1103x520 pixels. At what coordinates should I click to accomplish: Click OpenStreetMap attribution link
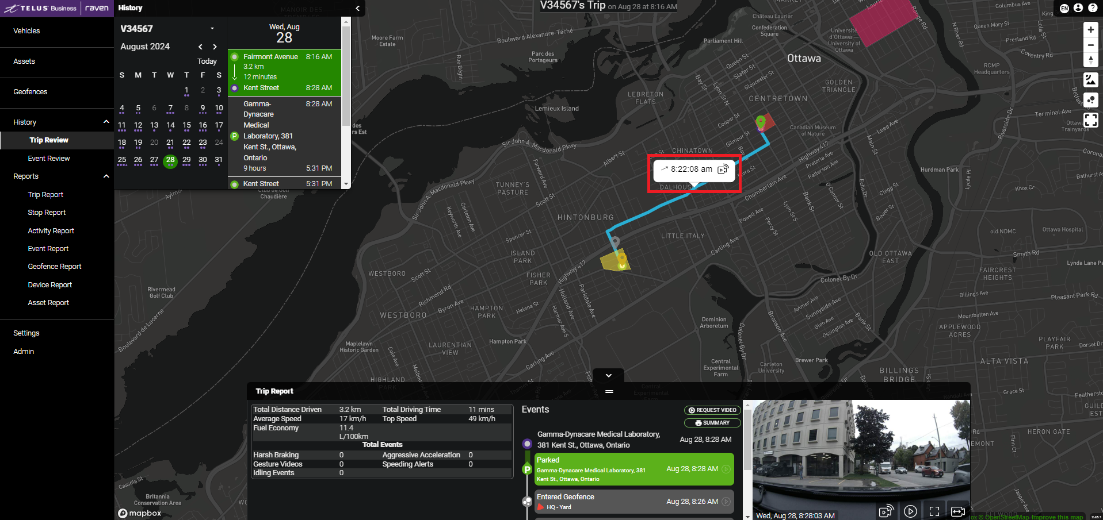[x=1003, y=517]
